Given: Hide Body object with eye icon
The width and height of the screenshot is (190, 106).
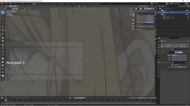Looking at the screenshot, I should (188, 12).
